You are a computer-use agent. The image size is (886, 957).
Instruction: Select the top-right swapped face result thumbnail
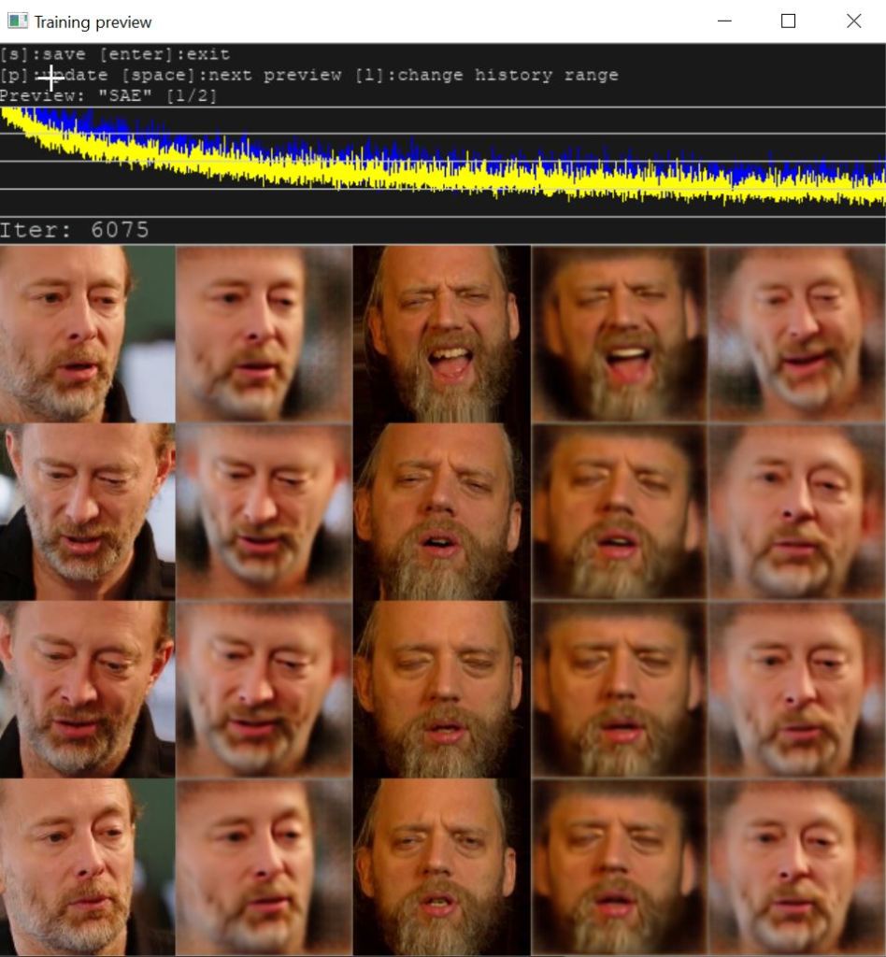coord(796,334)
